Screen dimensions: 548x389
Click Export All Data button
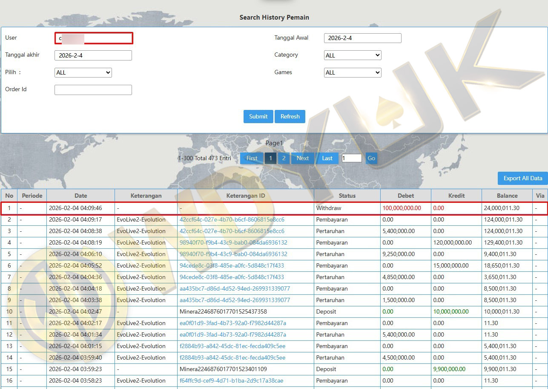pos(522,178)
